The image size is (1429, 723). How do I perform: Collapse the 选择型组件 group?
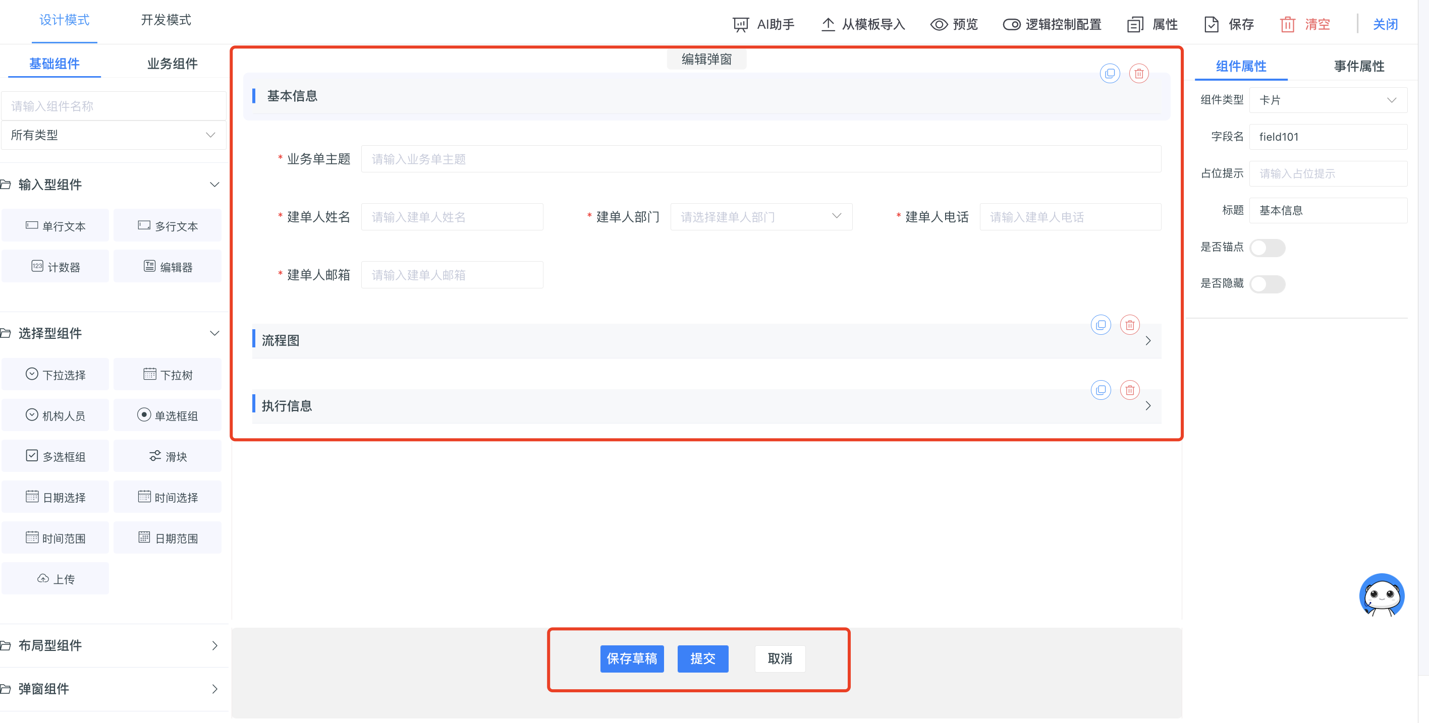pyautogui.click(x=214, y=333)
